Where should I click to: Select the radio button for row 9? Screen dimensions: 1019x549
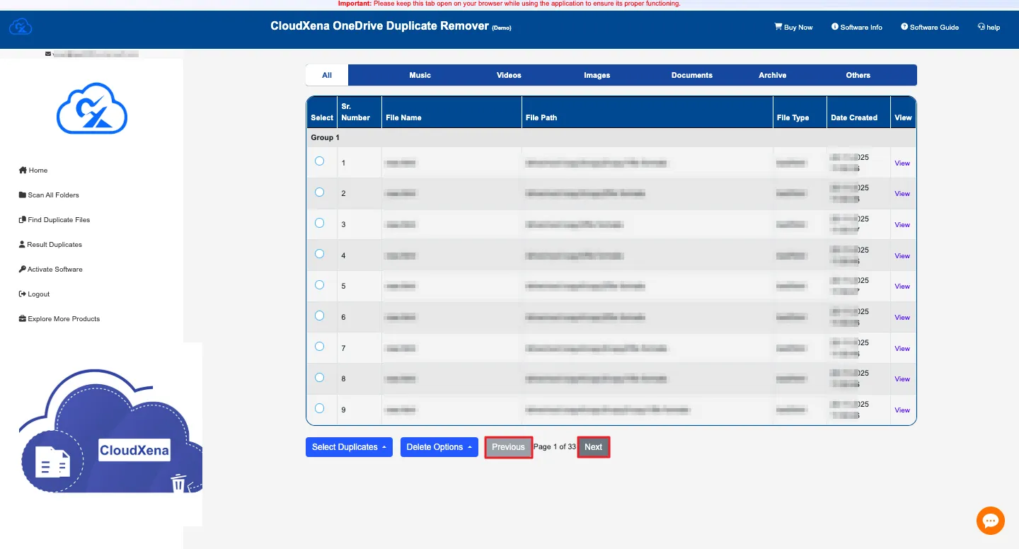pos(319,408)
